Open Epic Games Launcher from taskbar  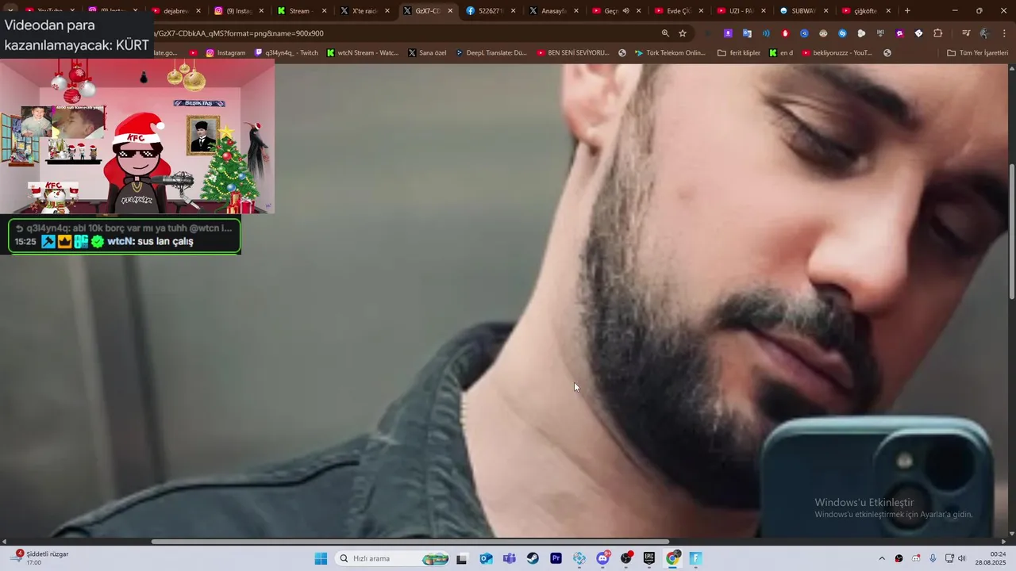pos(649,558)
